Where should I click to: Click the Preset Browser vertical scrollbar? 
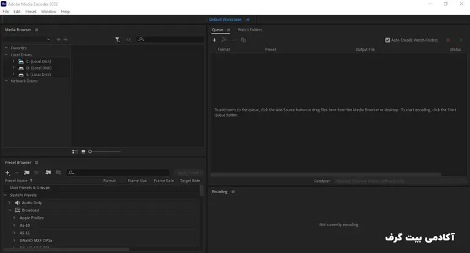201,191
